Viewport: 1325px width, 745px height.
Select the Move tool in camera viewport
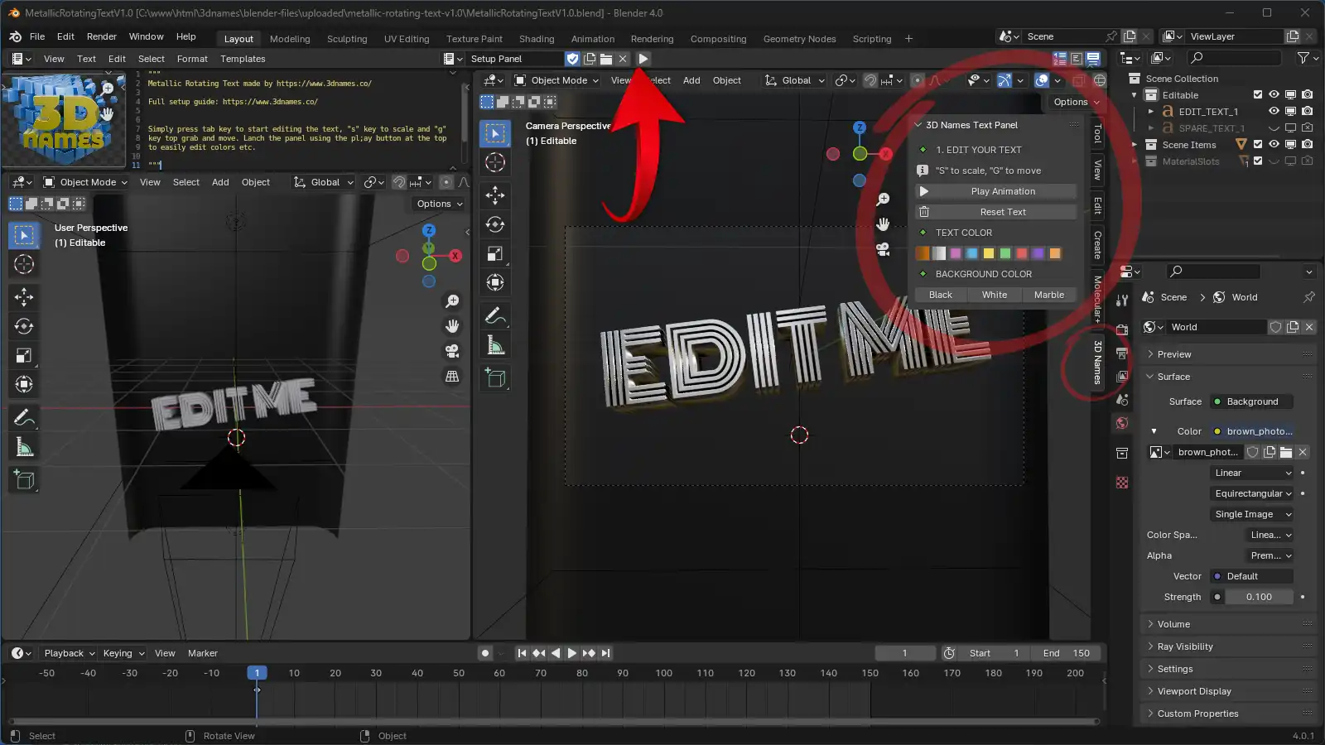click(495, 195)
